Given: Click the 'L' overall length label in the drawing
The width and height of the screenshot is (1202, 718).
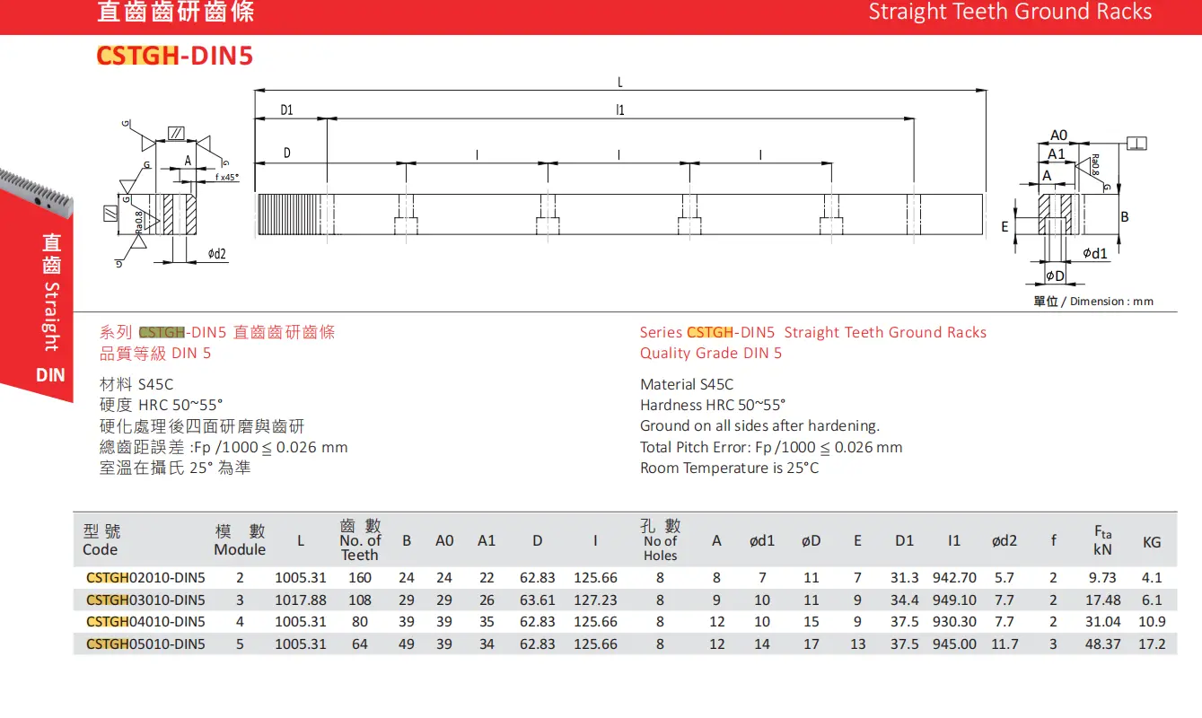Looking at the screenshot, I should tap(619, 83).
